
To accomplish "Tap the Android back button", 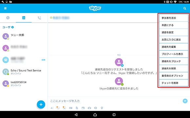I will pos(76,115).
